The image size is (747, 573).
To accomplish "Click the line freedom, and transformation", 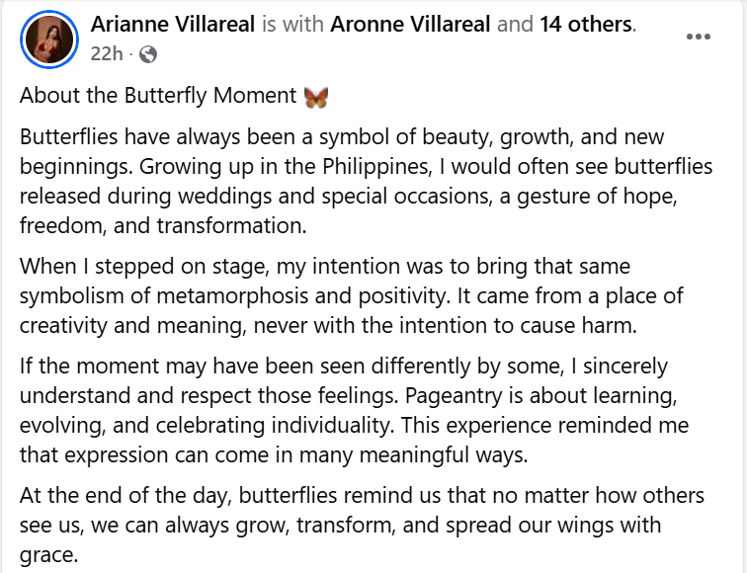I will coord(163,226).
